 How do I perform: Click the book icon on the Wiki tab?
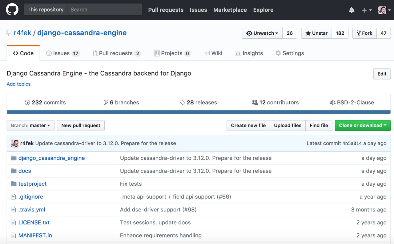pos(207,53)
